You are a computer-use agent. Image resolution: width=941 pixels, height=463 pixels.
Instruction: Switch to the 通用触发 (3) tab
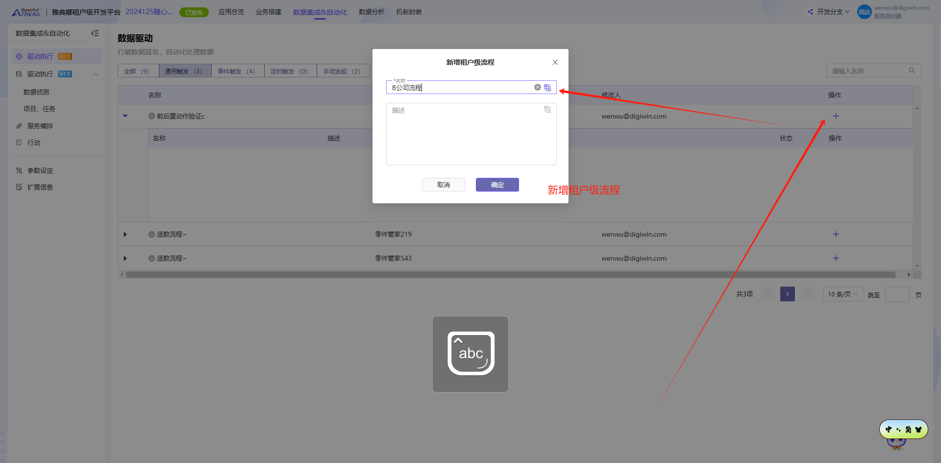click(185, 71)
